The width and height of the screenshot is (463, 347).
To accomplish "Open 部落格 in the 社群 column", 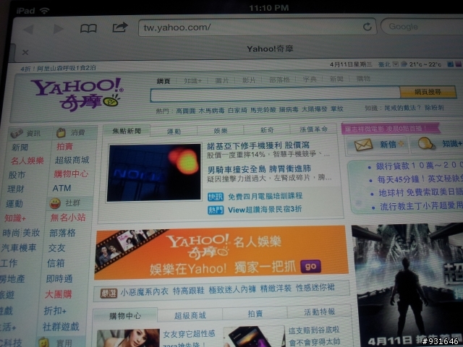I will pos(62,233).
